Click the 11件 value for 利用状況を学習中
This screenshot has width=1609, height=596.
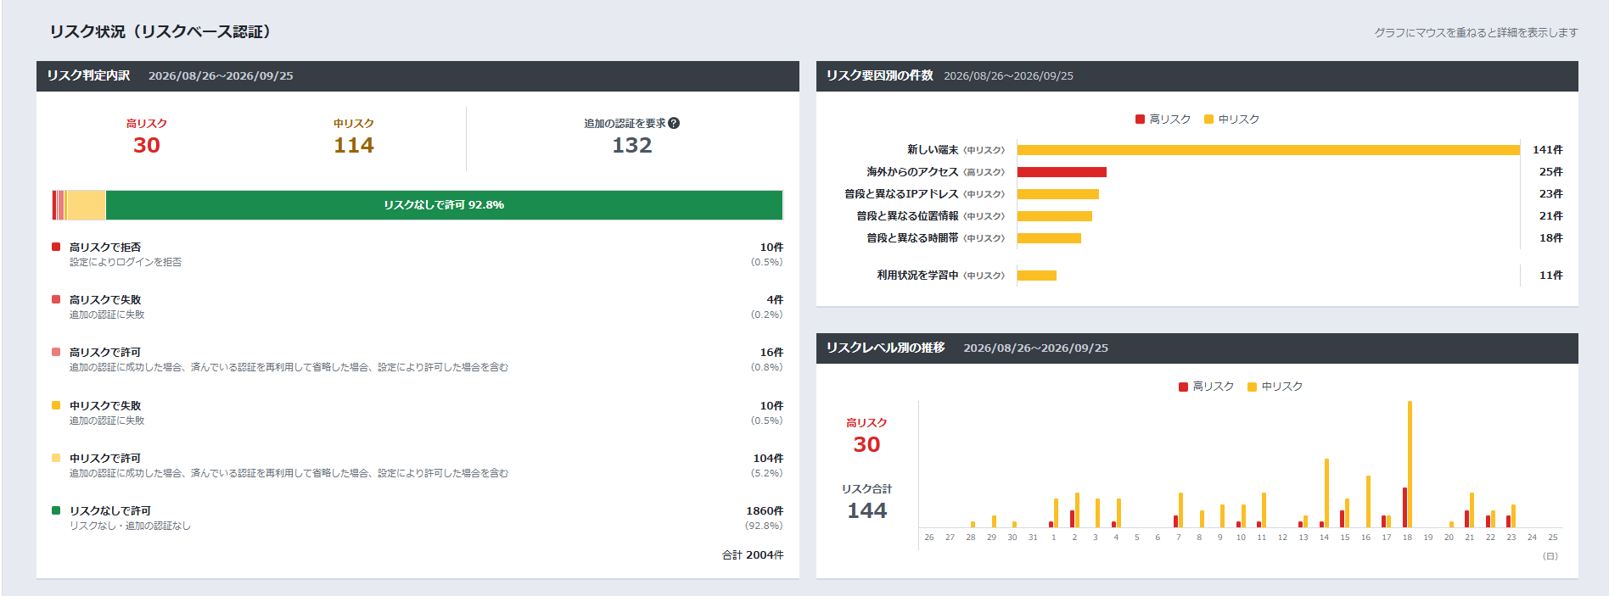click(x=1550, y=276)
